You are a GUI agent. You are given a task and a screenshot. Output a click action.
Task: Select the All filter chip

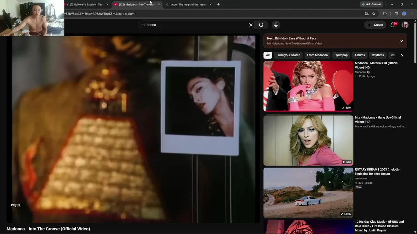268,55
